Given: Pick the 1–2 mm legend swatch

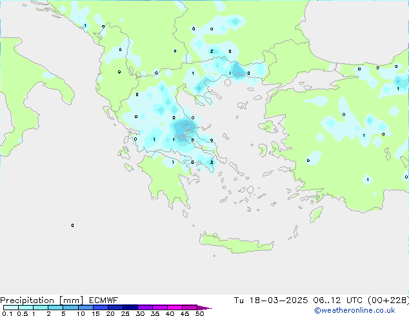Looking at the screenshot, I should (x=41, y=308).
